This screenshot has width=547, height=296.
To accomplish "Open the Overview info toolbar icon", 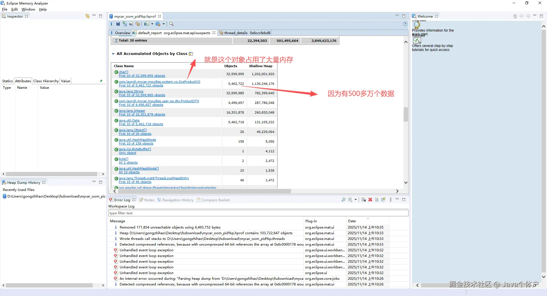I will pos(111,24).
